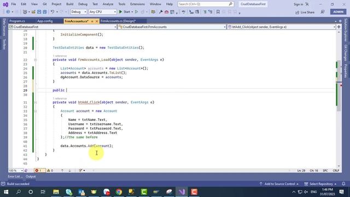Viewport: 350px width, 197px height.
Task: Open the Toolbox side panel
Action: 4,44
